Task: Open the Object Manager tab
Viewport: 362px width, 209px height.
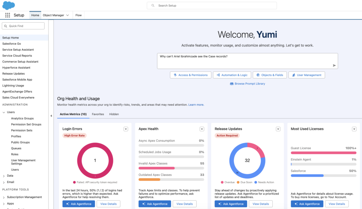Action: click(53, 15)
